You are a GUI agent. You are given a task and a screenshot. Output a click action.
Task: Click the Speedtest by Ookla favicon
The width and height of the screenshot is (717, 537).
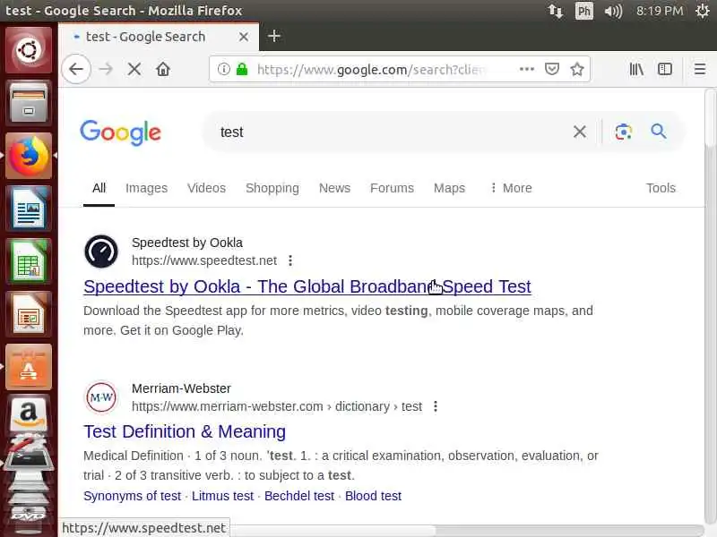(x=101, y=251)
